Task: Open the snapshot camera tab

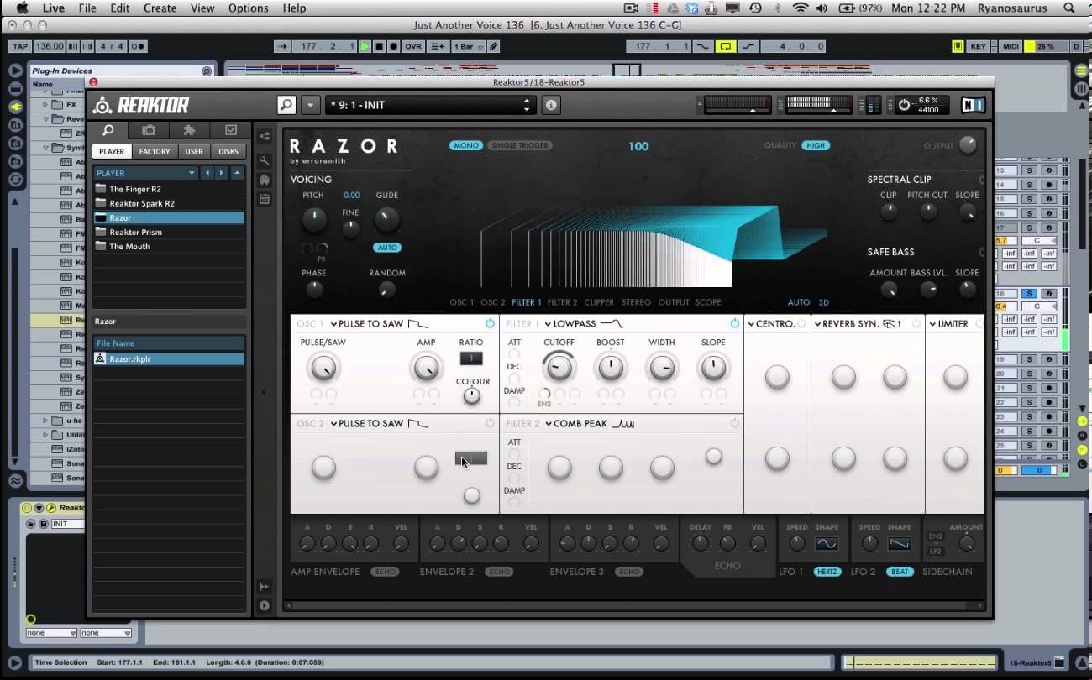Action: pyautogui.click(x=149, y=130)
